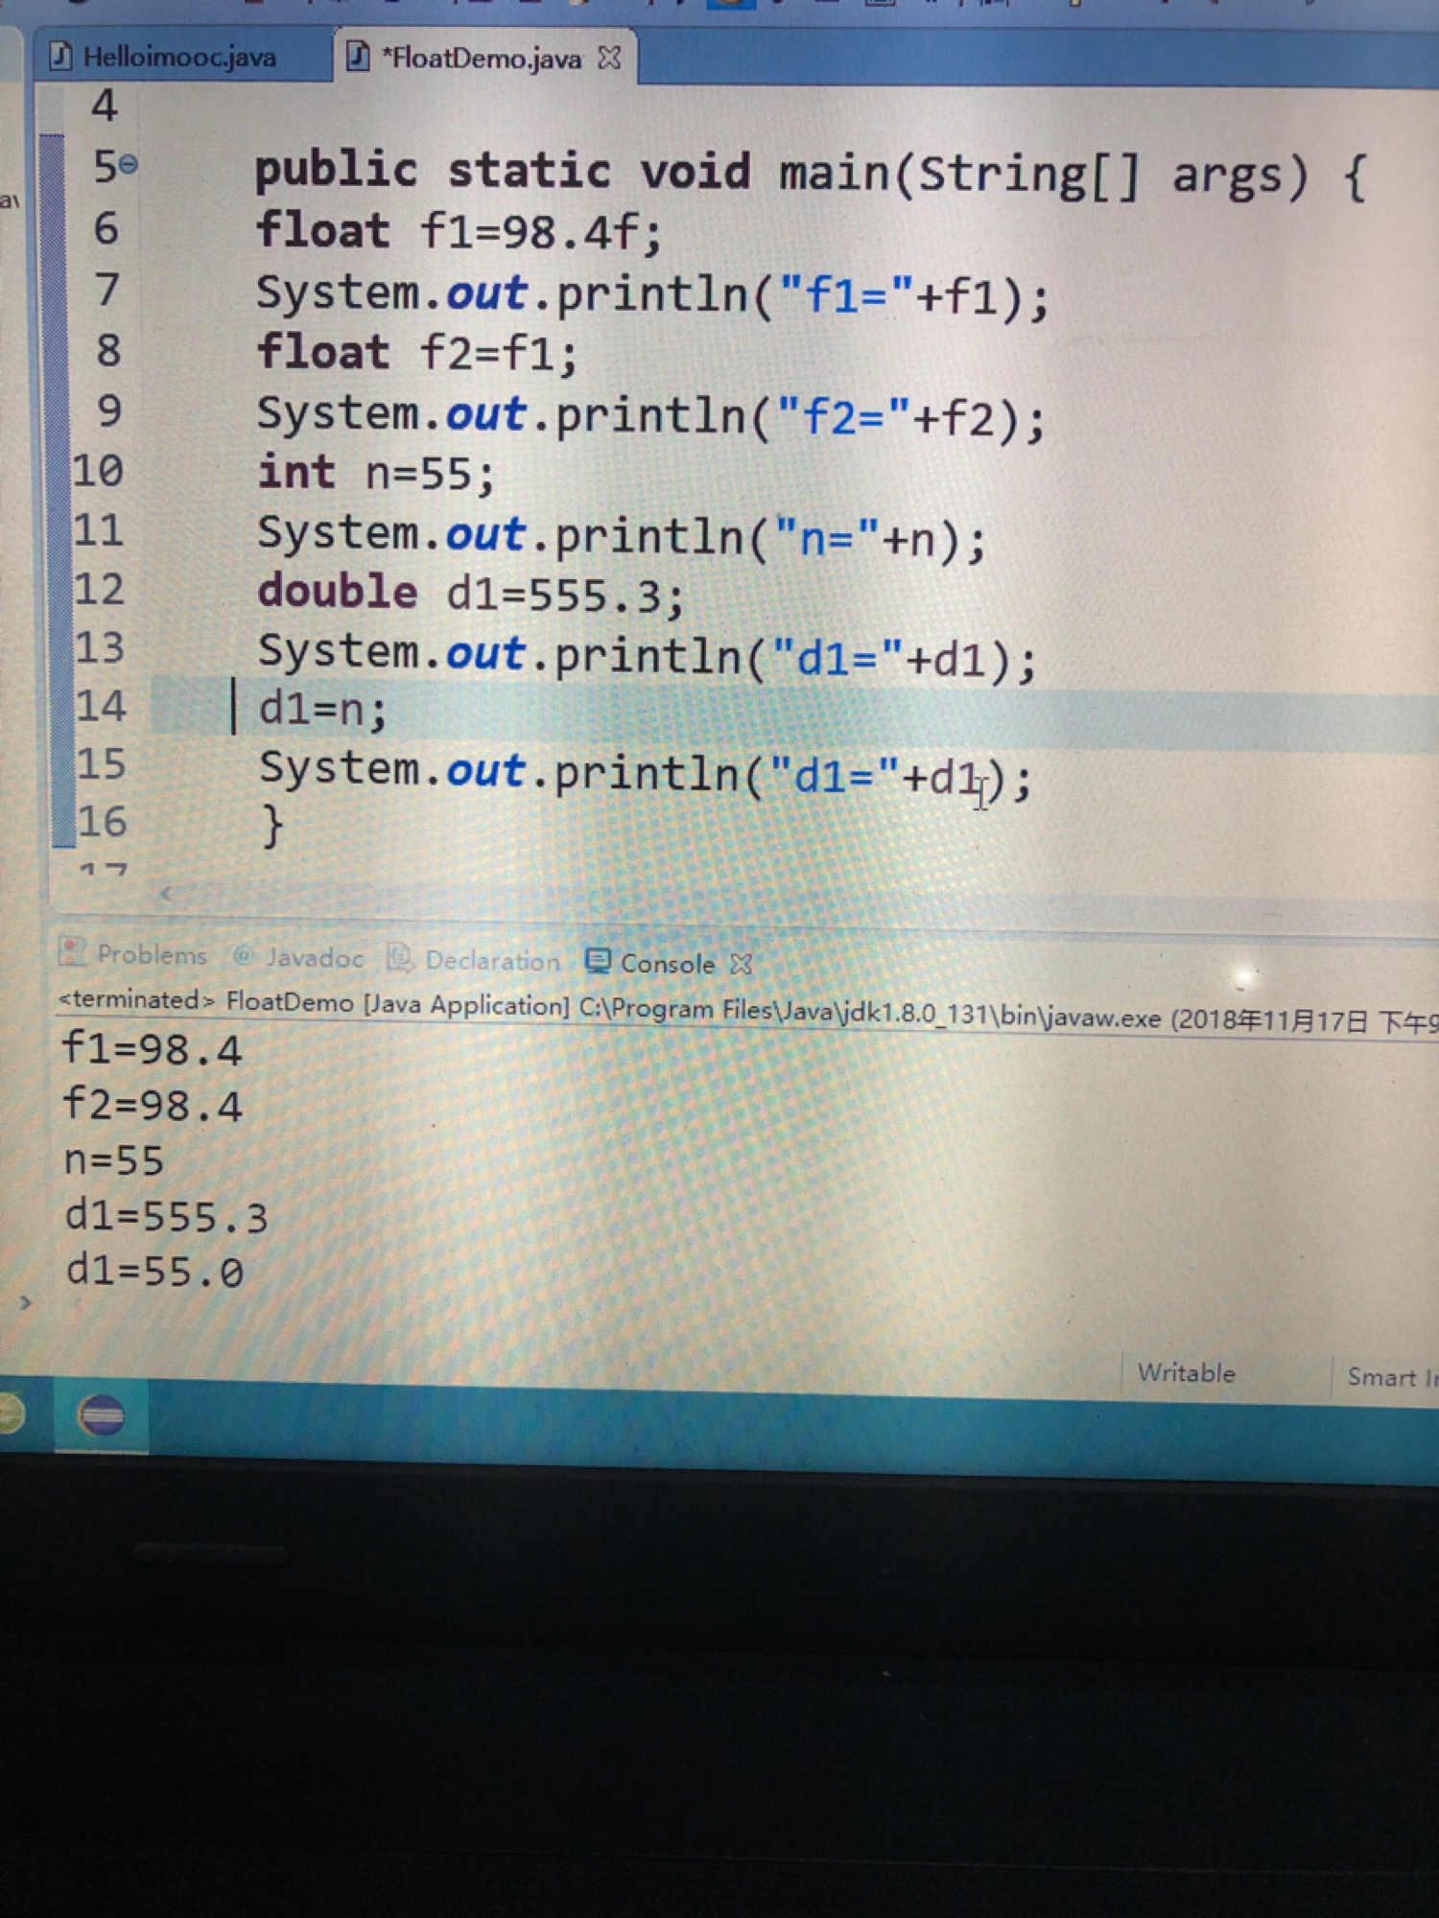Screen dimensions: 1439x1918
Task: Open the Javadoc view tab
Action: (298, 957)
